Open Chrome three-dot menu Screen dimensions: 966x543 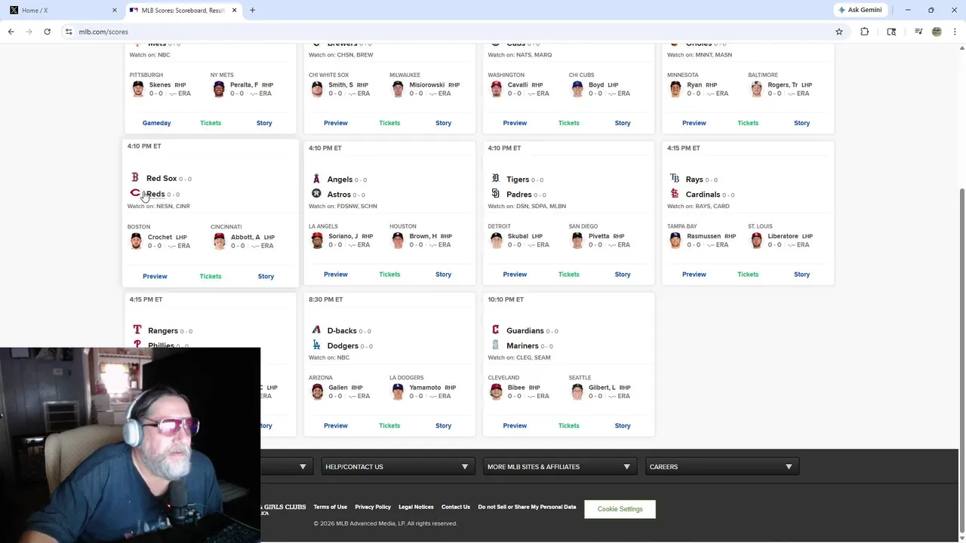click(x=955, y=32)
